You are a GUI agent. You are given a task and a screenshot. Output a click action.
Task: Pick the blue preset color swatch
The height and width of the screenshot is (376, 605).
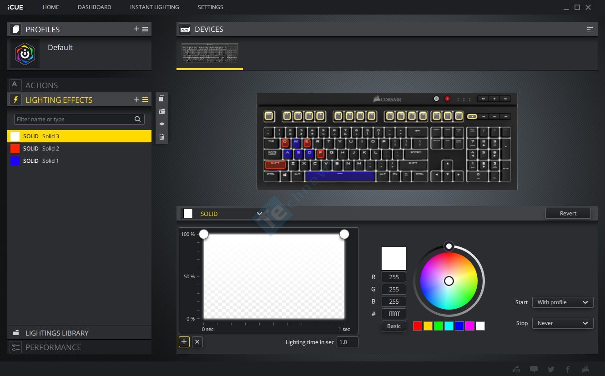pyautogui.click(x=459, y=326)
